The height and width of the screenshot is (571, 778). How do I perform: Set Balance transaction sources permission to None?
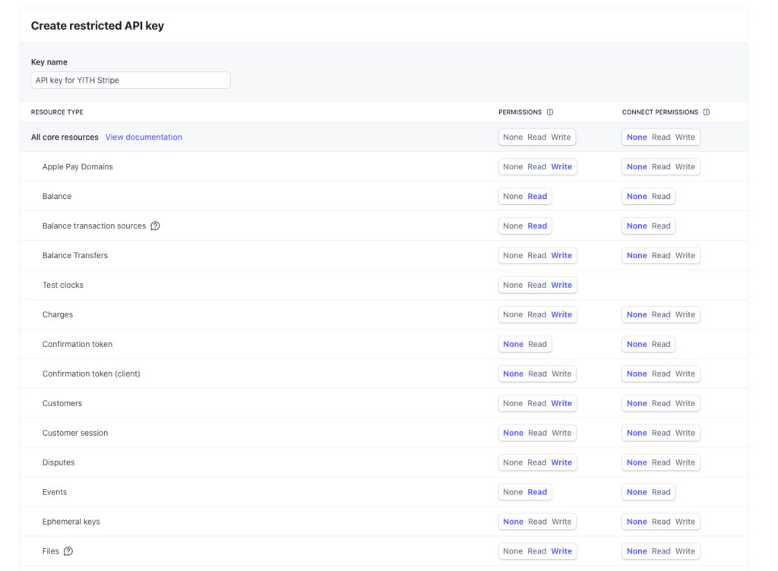click(x=513, y=226)
